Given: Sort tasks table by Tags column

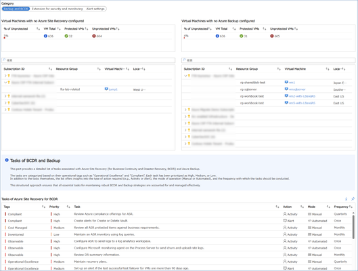Looking at the screenshot, I should [x=43, y=207].
